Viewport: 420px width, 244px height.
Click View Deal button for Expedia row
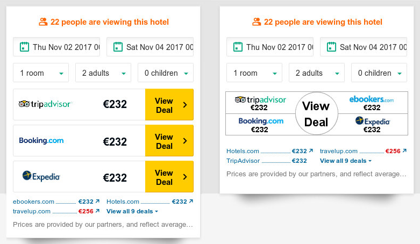pos(169,176)
